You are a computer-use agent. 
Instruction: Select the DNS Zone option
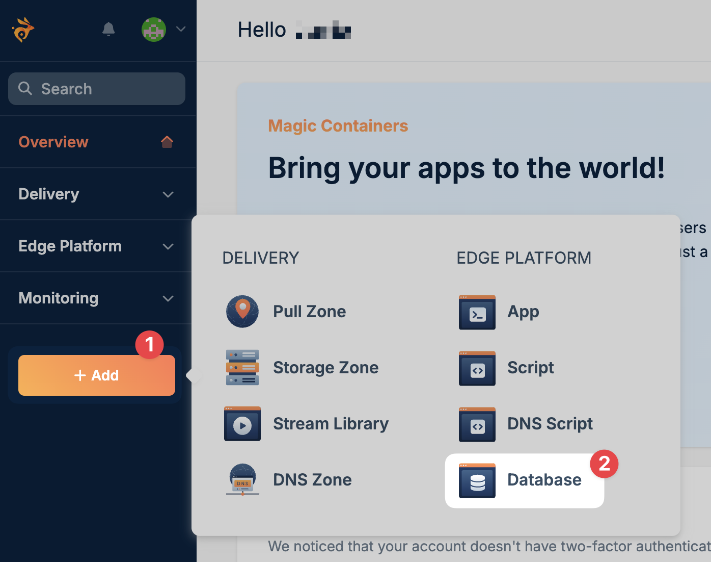tap(312, 480)
